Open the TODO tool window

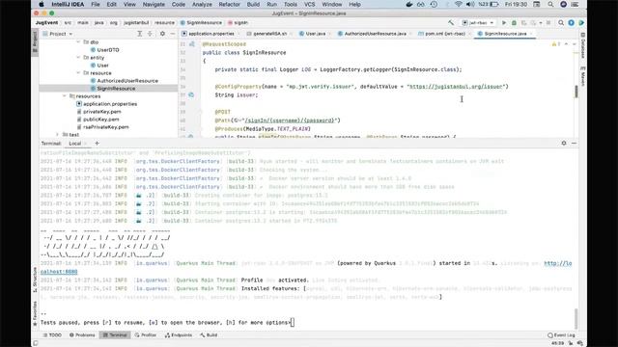(52, 335)
